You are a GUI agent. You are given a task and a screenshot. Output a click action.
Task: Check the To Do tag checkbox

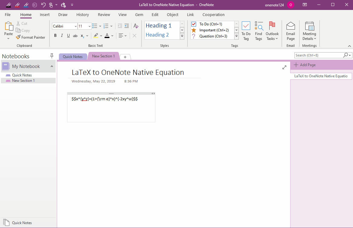coord(193,24)
